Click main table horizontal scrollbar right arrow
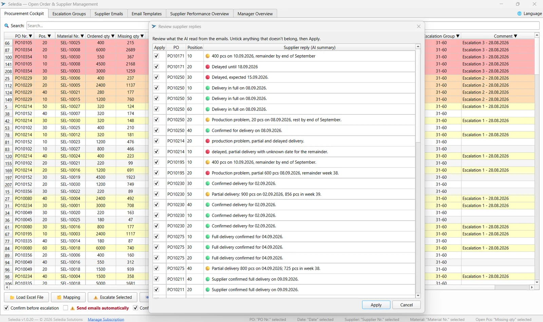Screen dimensions: 543x322 pyautogui.click(x=532, y=287)
